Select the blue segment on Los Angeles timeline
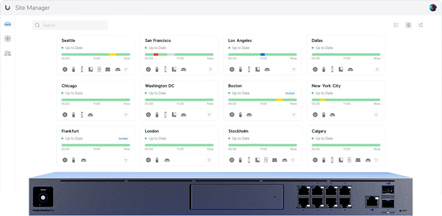Image resolution: width=442 pixels, height=216 pixels. (262, 54)
